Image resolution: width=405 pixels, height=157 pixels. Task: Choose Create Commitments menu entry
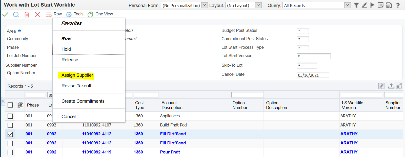tap(83, 101)
